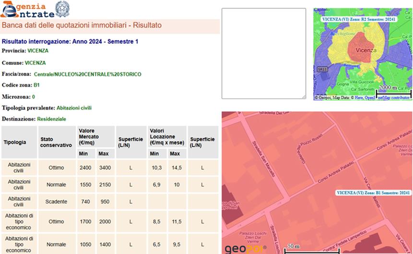This screenshot has height=254, width=413.
Task: Click the Valori Locazione column header
Action: 166,136
